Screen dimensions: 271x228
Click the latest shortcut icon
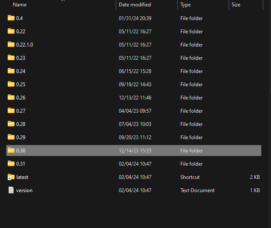point(11,177)
